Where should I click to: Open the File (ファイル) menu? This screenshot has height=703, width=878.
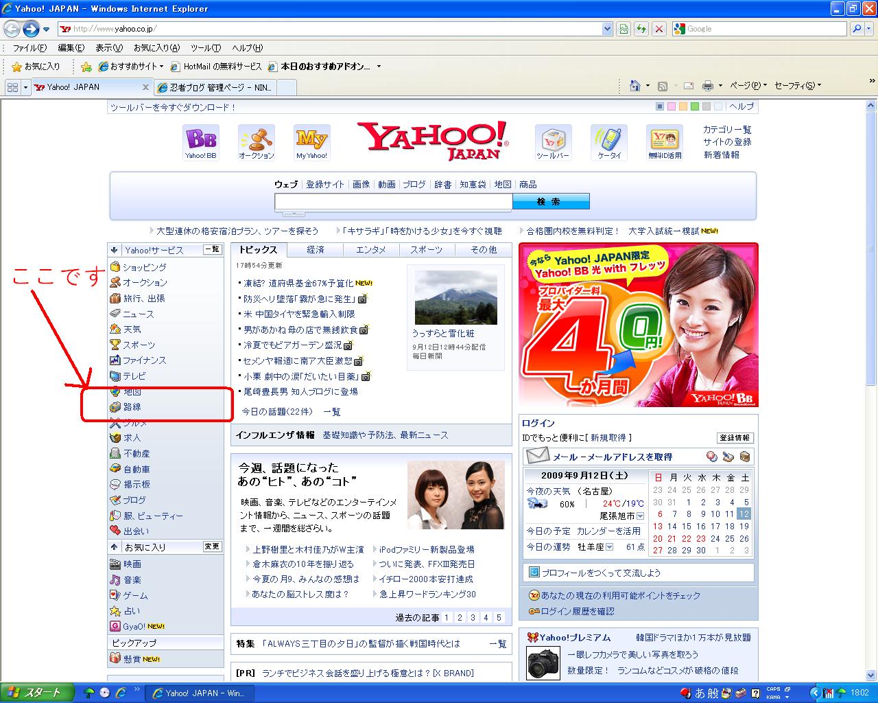pos(29,48)
